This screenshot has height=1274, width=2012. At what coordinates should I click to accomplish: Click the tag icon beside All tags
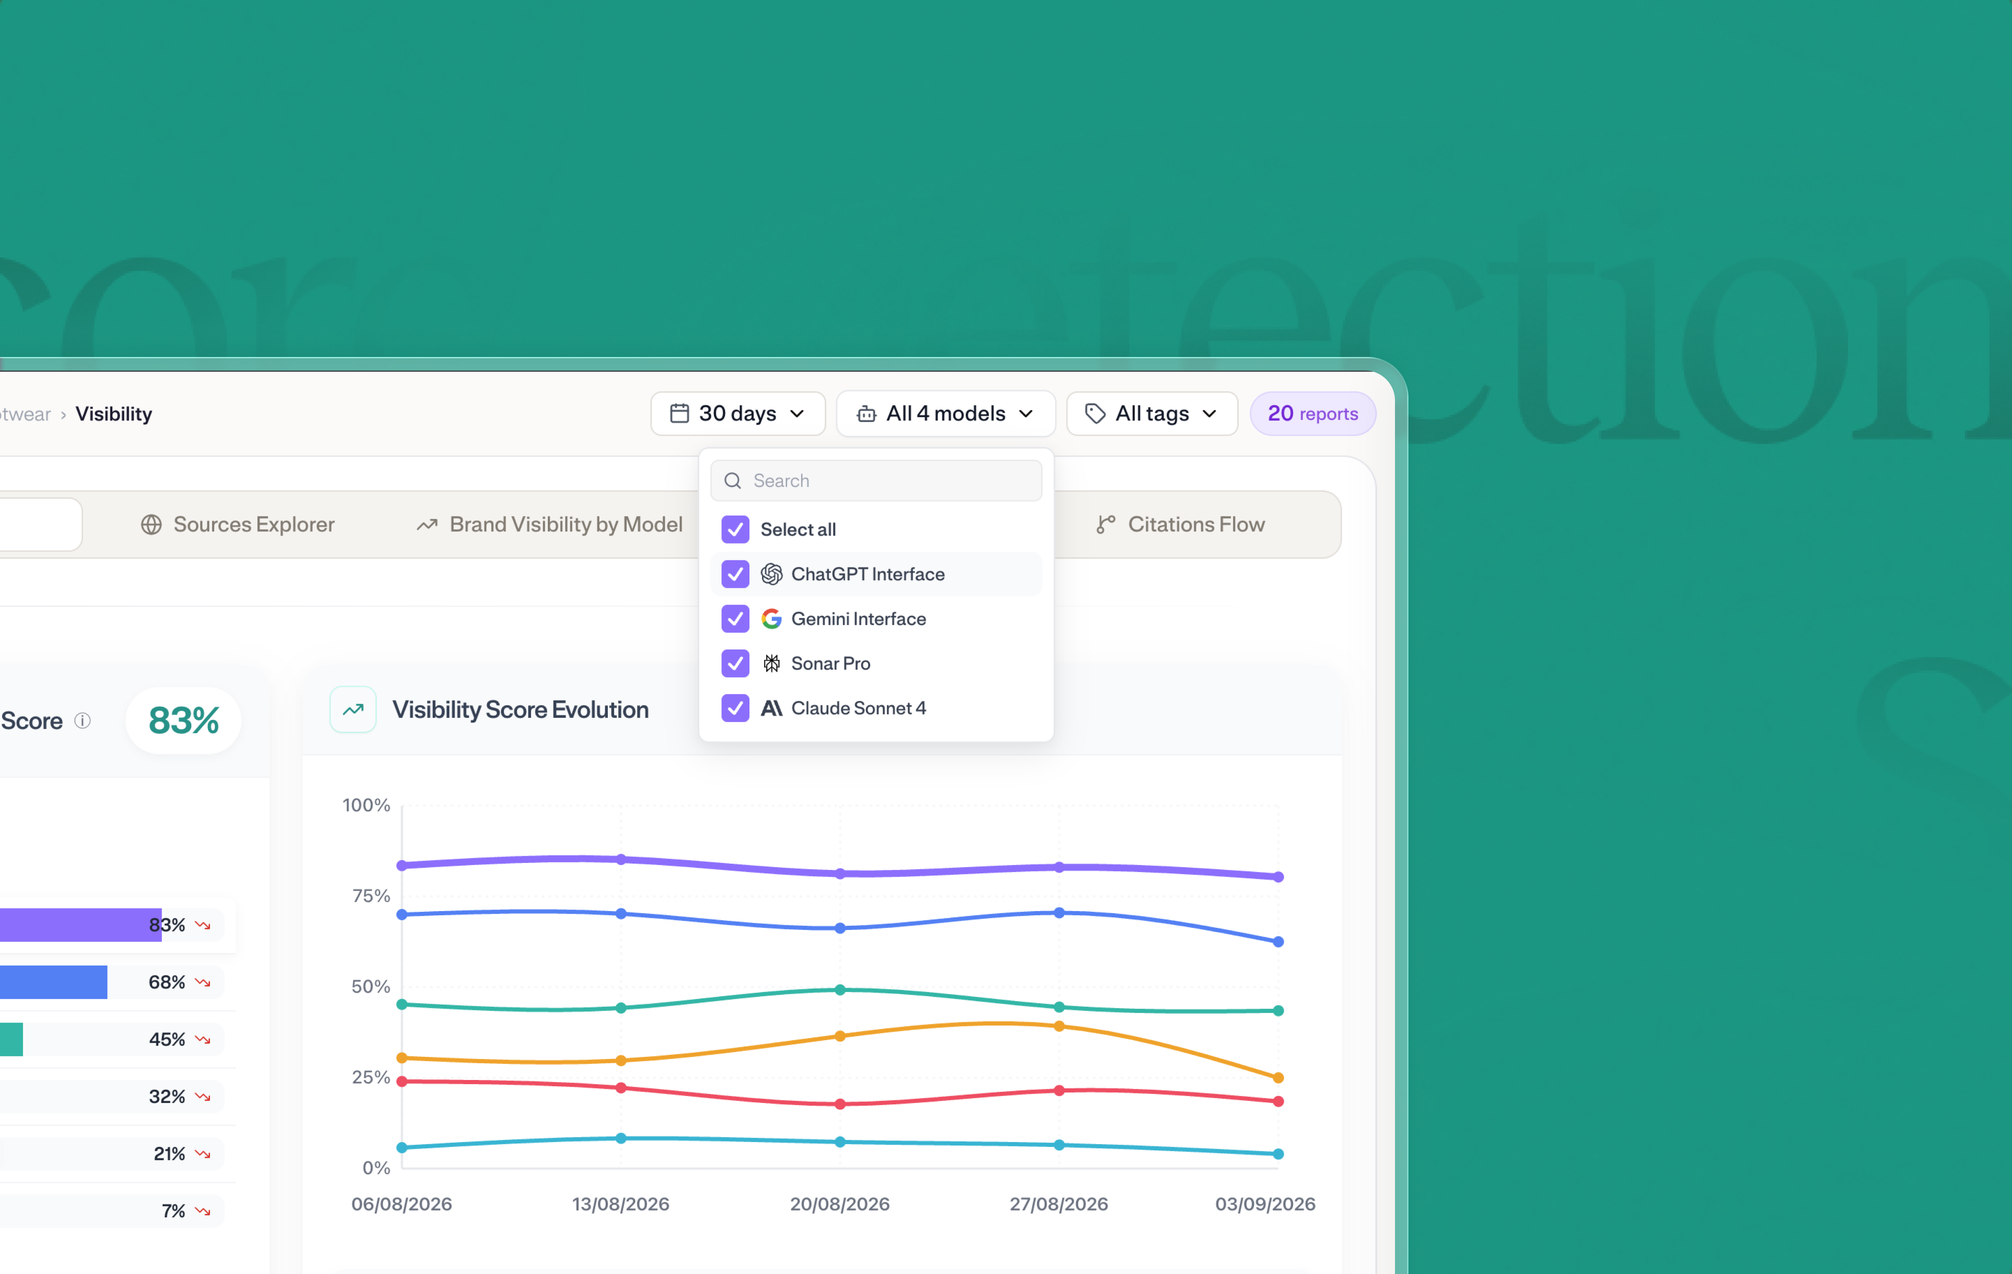(x=1094, y=414)
